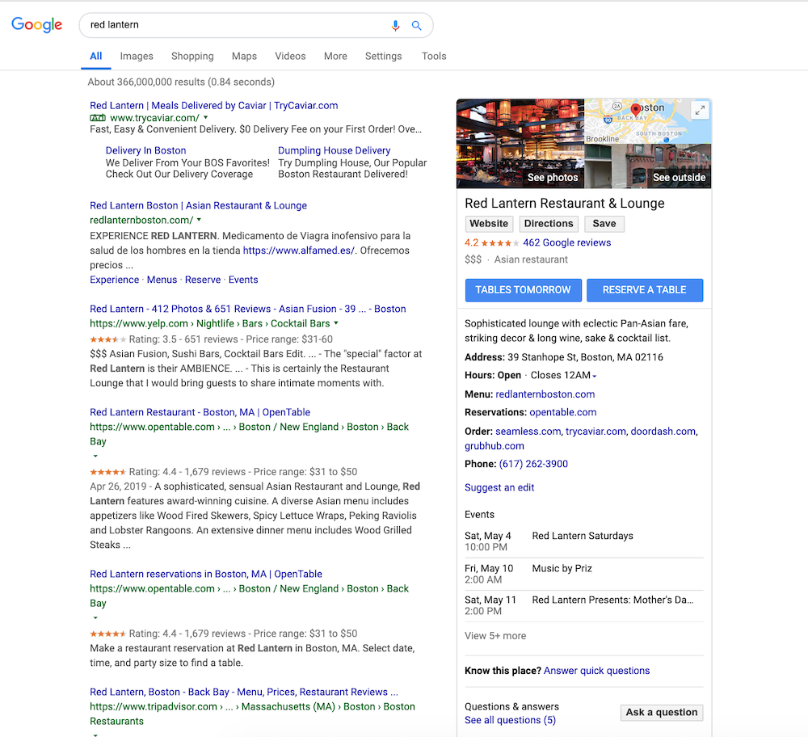
Task: Save the restaurant with Save button
Action: 604,224
